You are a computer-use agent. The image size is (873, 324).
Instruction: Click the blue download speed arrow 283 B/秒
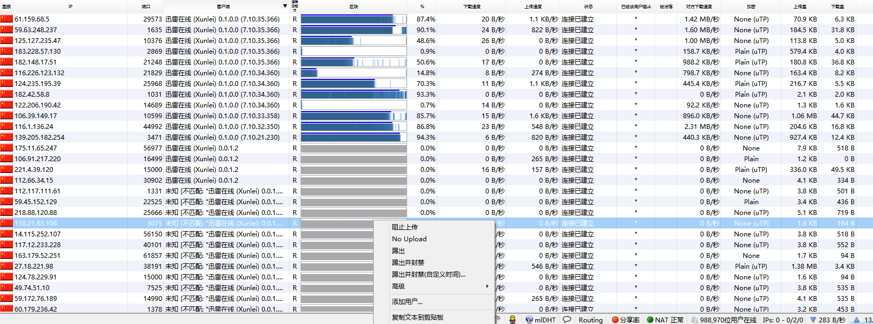click(813, 320)
